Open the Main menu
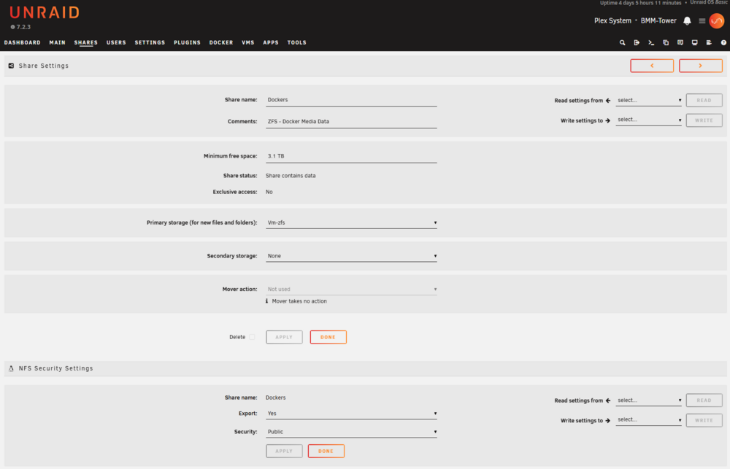730x469 pixels. [x=57, y=42]
